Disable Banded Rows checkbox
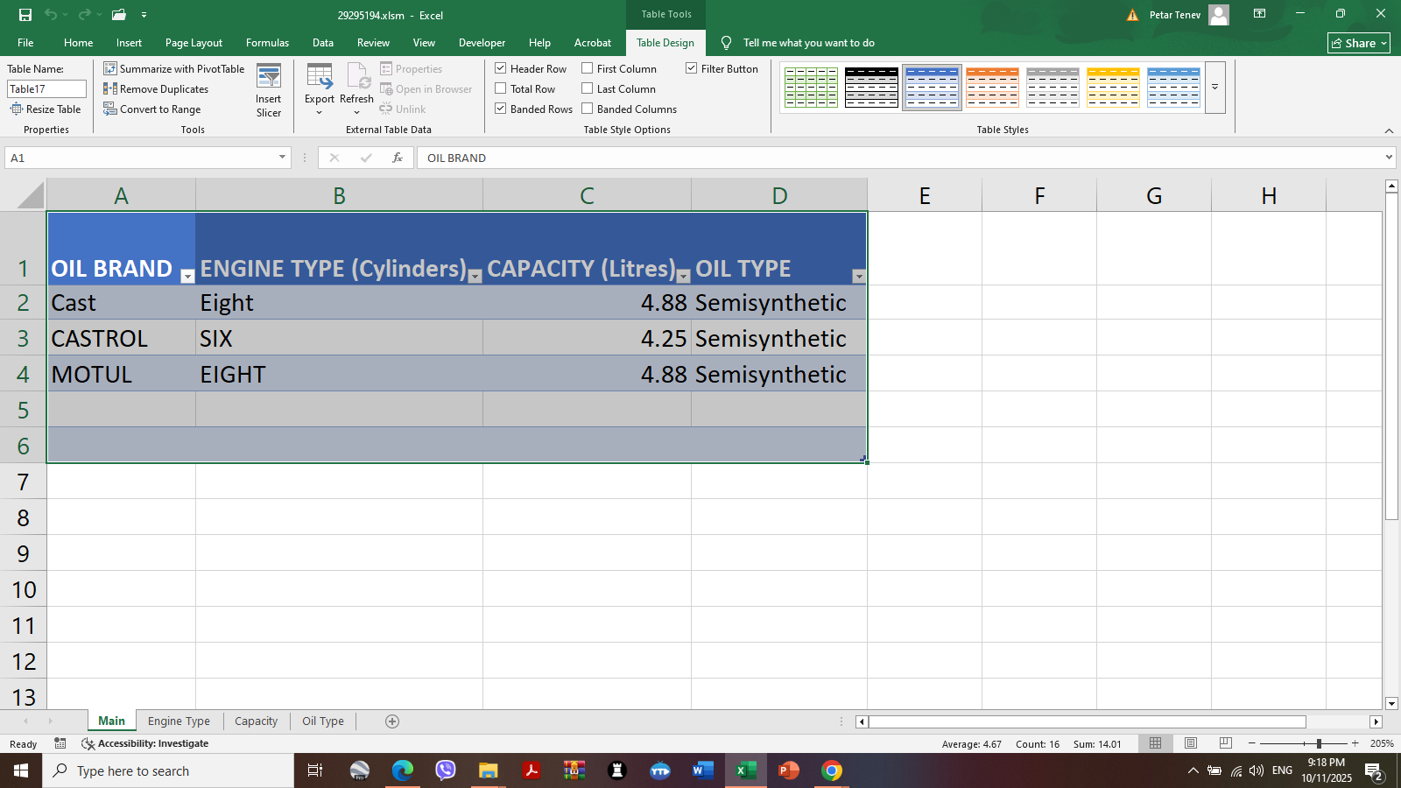 click(501, 109)
